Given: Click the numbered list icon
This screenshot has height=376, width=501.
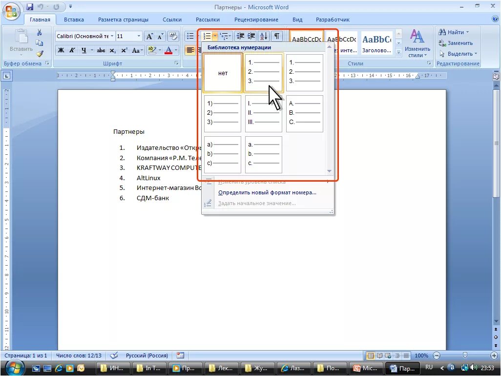Looking at the screenshot, I should click(x=208, y=36).
